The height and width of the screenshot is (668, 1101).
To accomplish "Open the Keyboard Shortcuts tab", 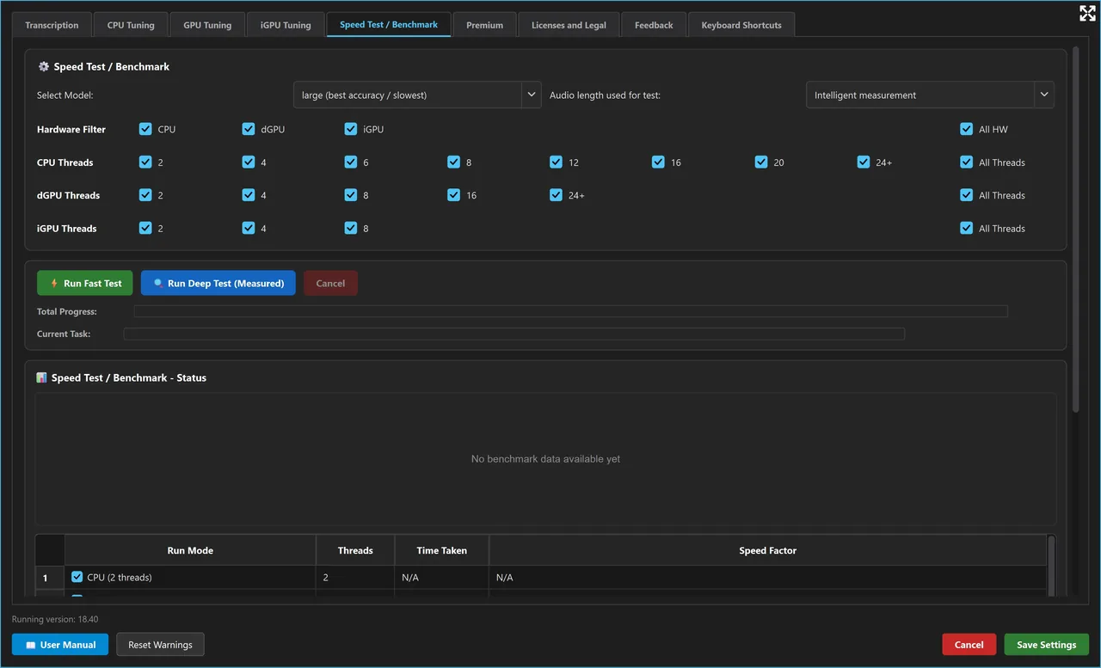I will pyautogui.click(x=741, y=25).
